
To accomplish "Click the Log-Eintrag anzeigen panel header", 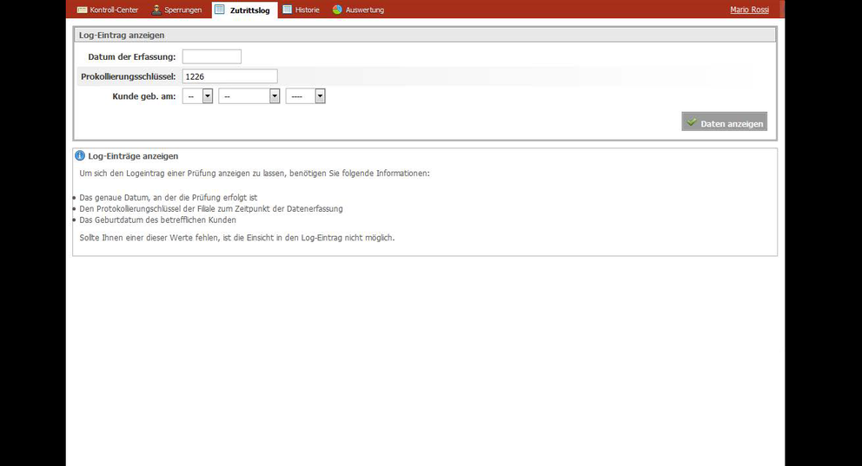I will pyautogui.click(x=424, y=35).
